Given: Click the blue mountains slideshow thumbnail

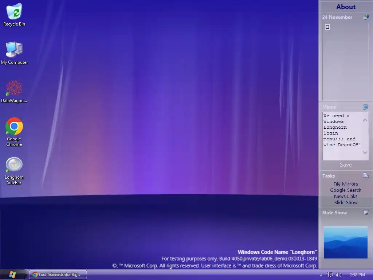Looking at the screenshot, I should 345,242.
